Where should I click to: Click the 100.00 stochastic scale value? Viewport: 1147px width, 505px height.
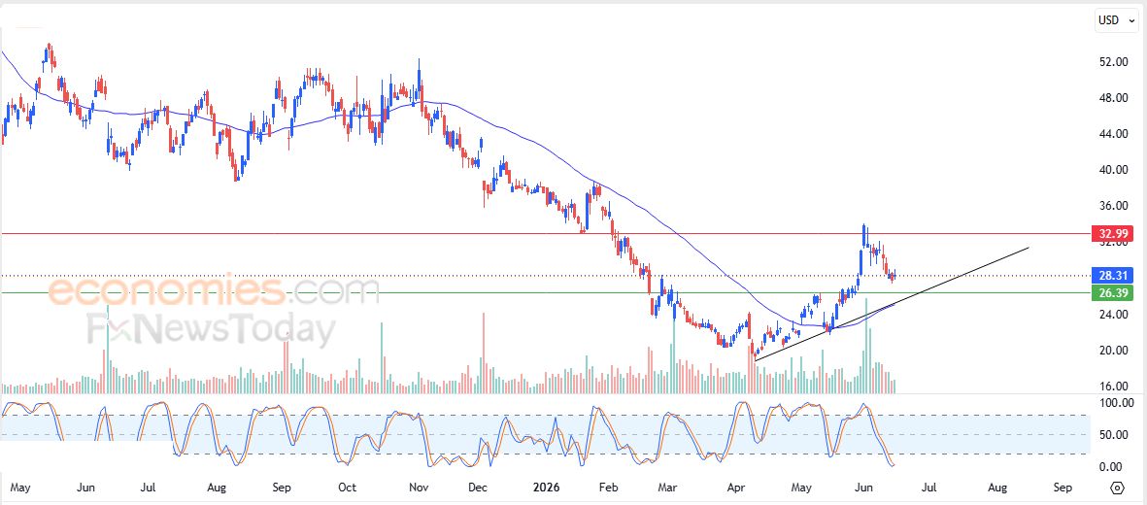click(x=1116, y=402)
